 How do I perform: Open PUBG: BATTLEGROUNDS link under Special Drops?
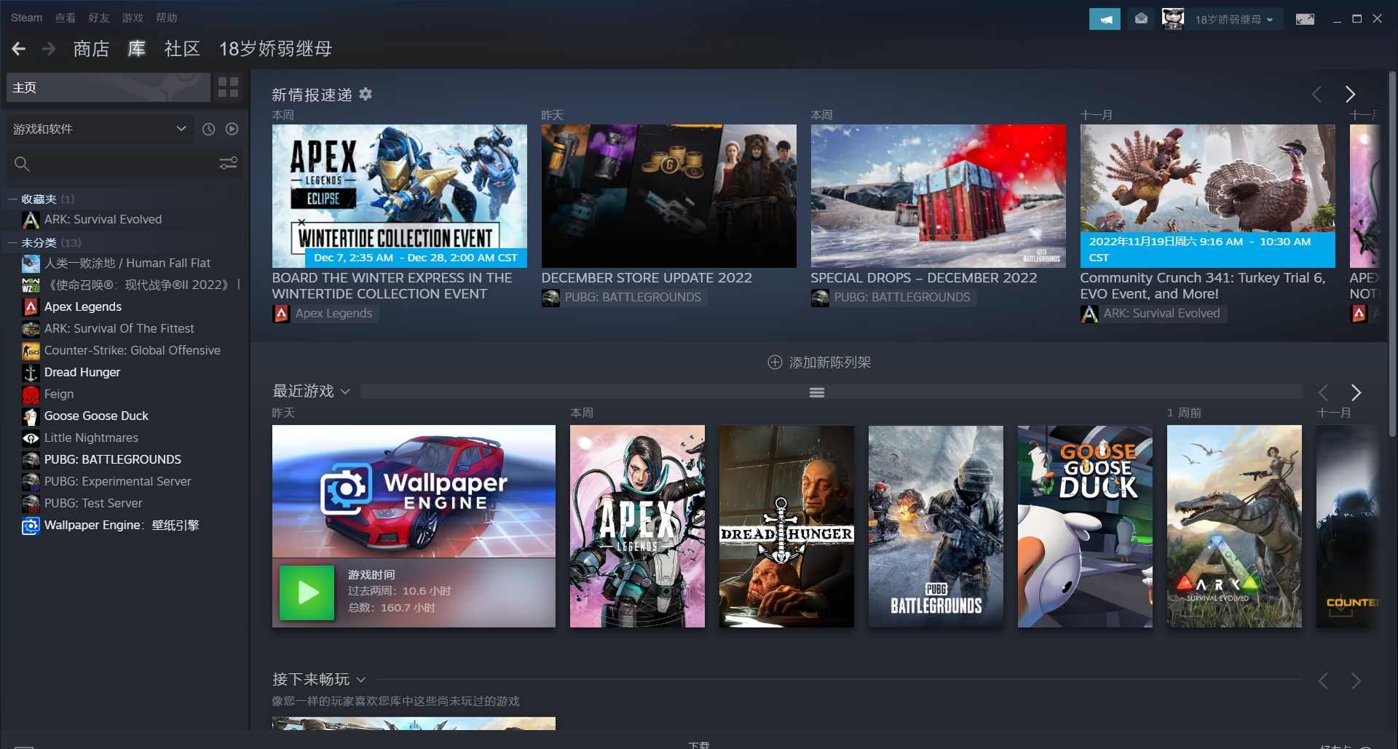click(x=902, y=298)
